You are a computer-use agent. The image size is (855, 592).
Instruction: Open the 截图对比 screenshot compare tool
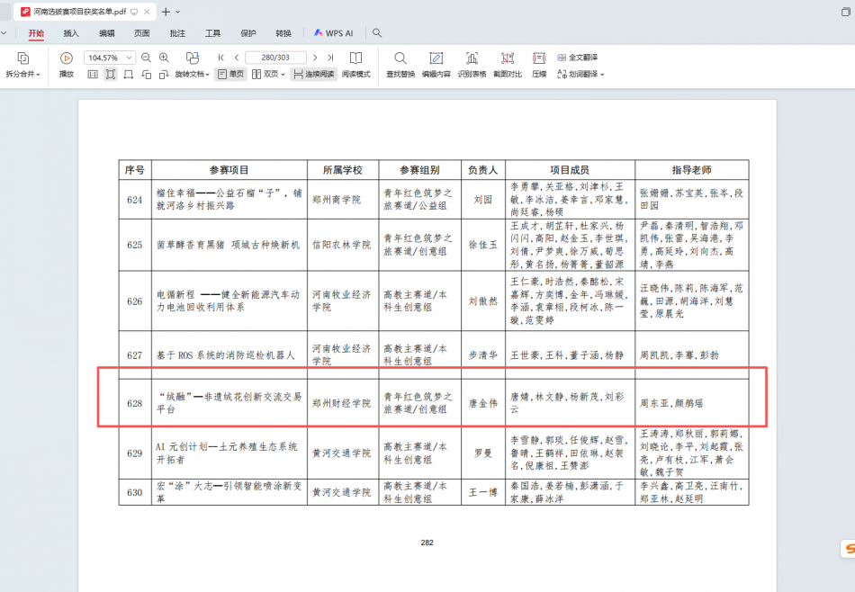pyautogui.click(x=507, y=58)
